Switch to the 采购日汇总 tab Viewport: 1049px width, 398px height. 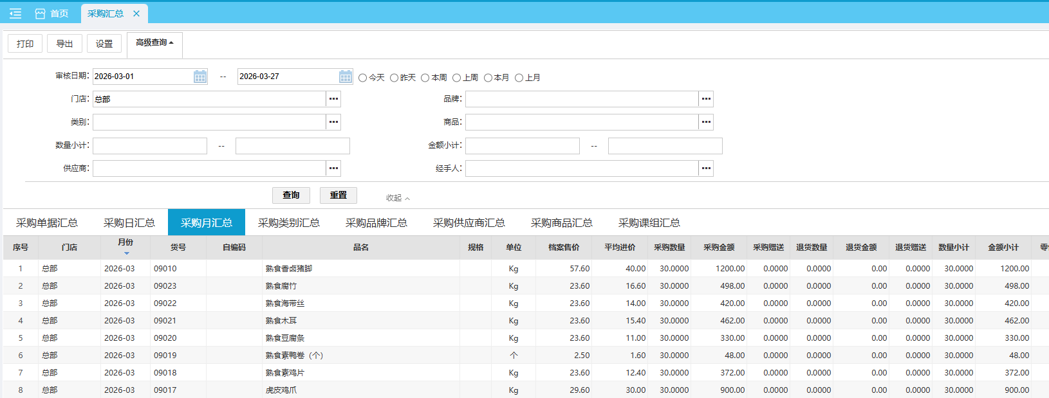coord(129,222)
